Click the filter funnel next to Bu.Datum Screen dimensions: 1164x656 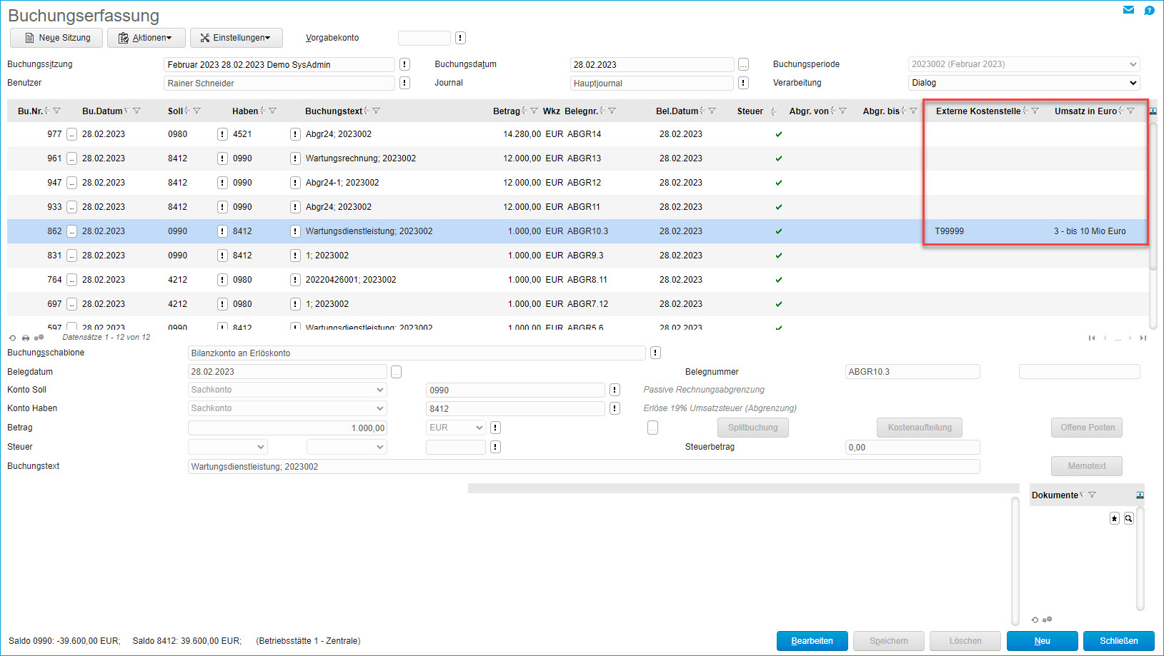[136, 111]
